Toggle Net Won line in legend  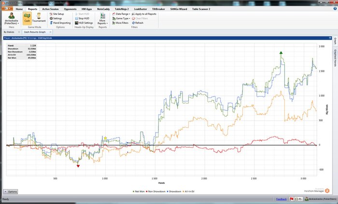139,191
